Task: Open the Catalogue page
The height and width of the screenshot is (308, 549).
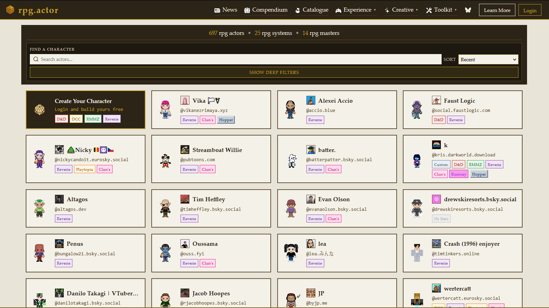Action: 312,10
